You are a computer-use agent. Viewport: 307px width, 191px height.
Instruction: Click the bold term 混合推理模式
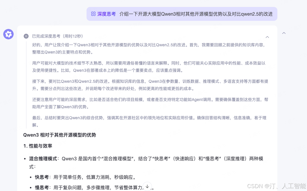pyautogui.click(x=43, y=159)
